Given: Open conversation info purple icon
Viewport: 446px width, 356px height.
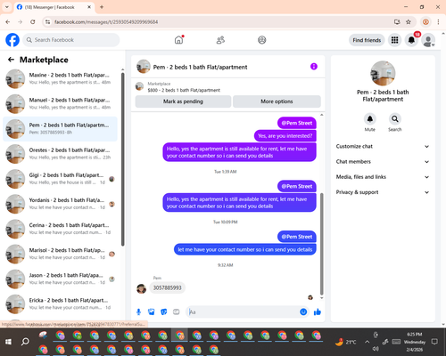Looking at the screenshot, I should coord(314,67).
